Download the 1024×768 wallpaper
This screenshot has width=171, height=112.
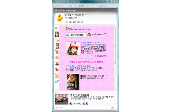coord(102,76)
